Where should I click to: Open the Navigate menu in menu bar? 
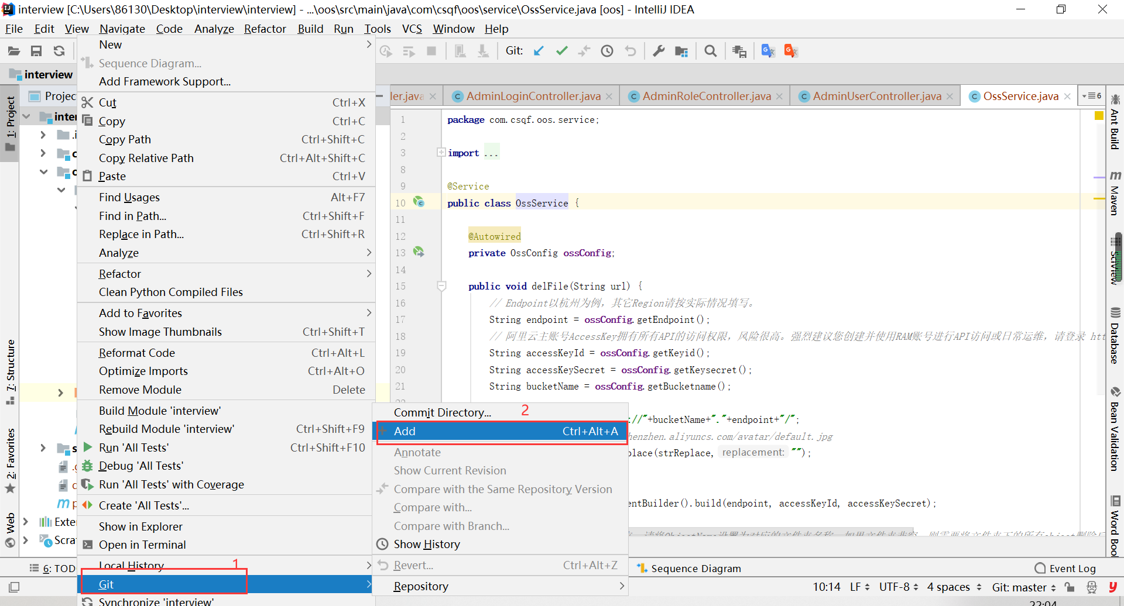point(122,29)
